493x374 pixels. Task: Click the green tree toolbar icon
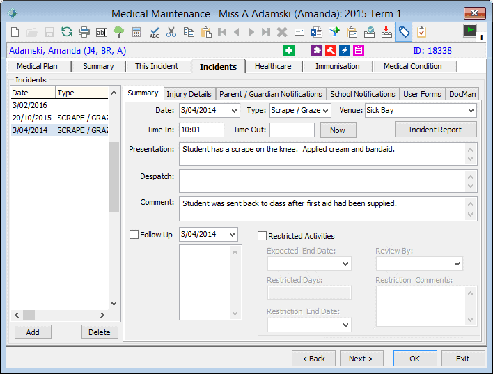(118, 32)
